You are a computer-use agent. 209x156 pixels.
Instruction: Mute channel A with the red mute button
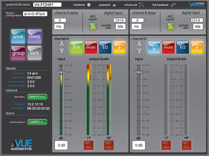click(91, 47)
